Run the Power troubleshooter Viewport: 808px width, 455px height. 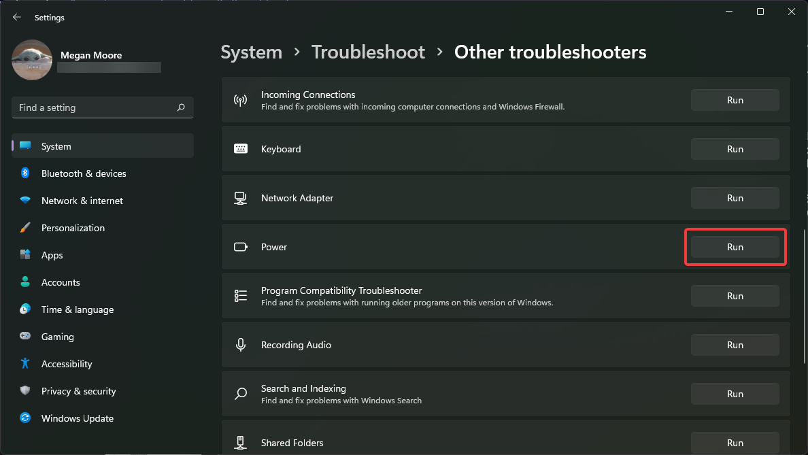(x=735, y=247)
